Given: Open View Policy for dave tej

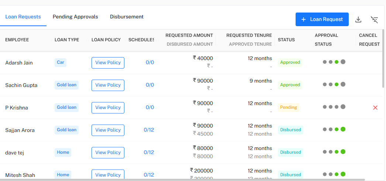Looking at the screenshot, I should [x=108, y=153].
